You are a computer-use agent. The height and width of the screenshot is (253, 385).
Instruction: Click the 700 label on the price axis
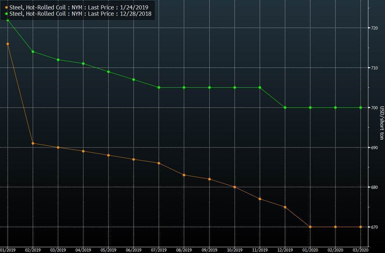point(374,108)
